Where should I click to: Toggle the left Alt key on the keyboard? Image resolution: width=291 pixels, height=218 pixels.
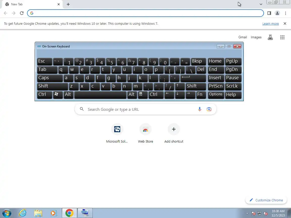coord(68,95)
